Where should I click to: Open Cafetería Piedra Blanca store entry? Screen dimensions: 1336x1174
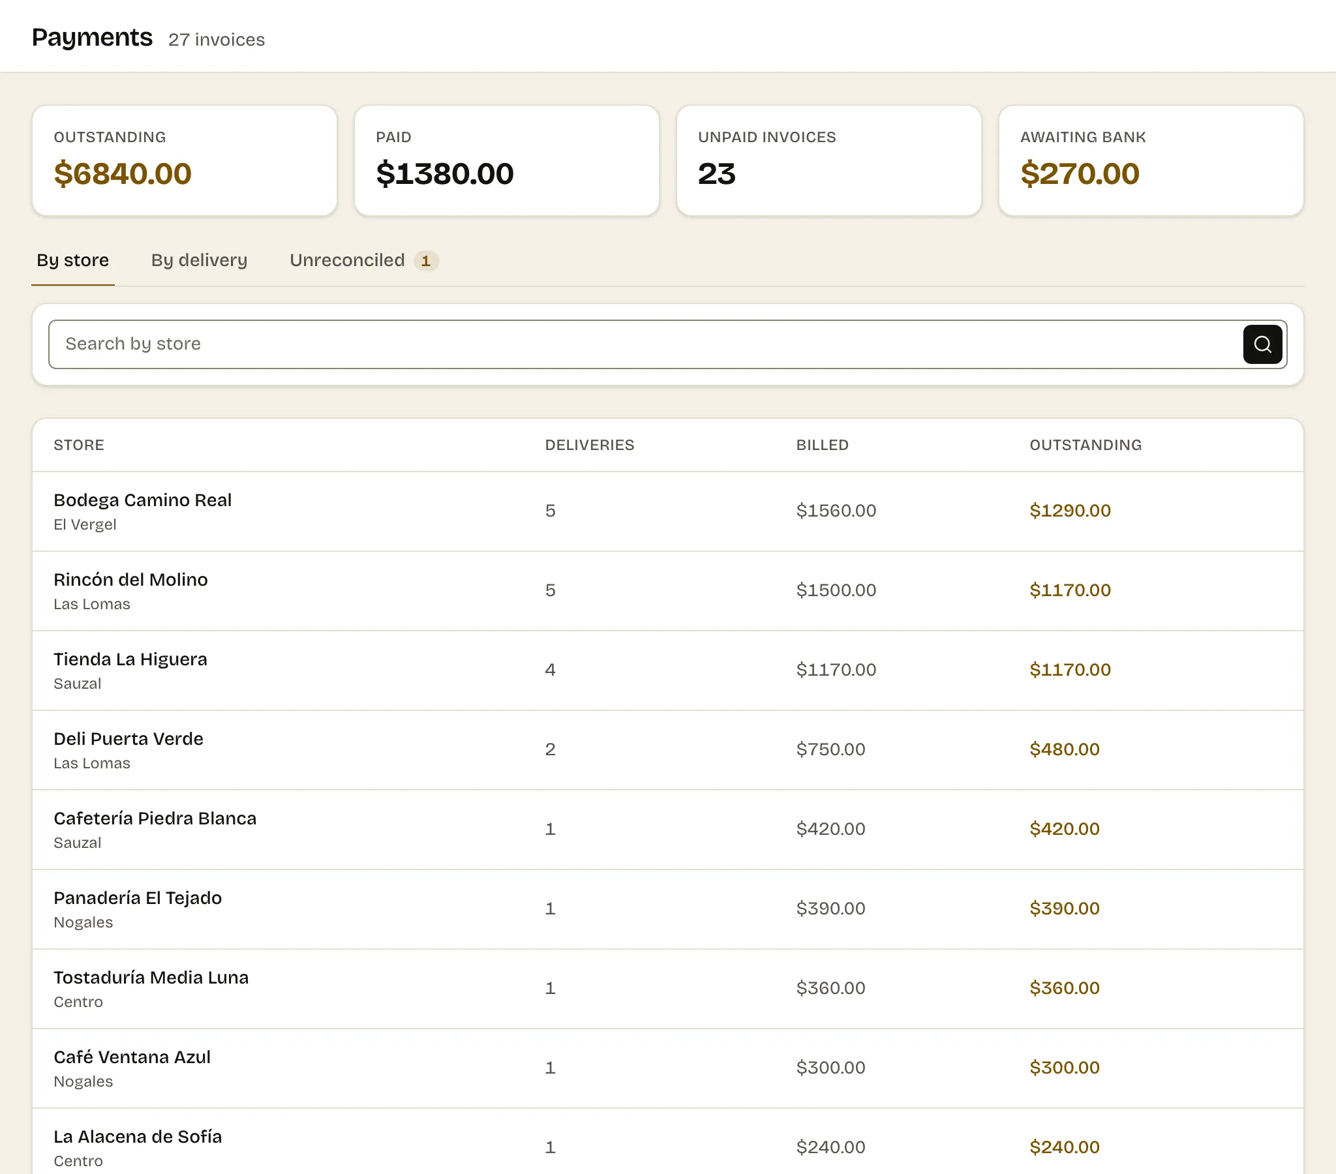pos(668,830)
